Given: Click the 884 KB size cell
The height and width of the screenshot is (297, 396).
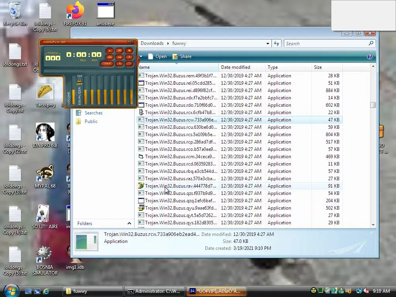Looking at the screenshot, I should coord(332,90).
